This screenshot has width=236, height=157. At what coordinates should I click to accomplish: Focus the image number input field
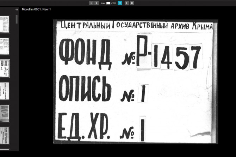(108, 3)
